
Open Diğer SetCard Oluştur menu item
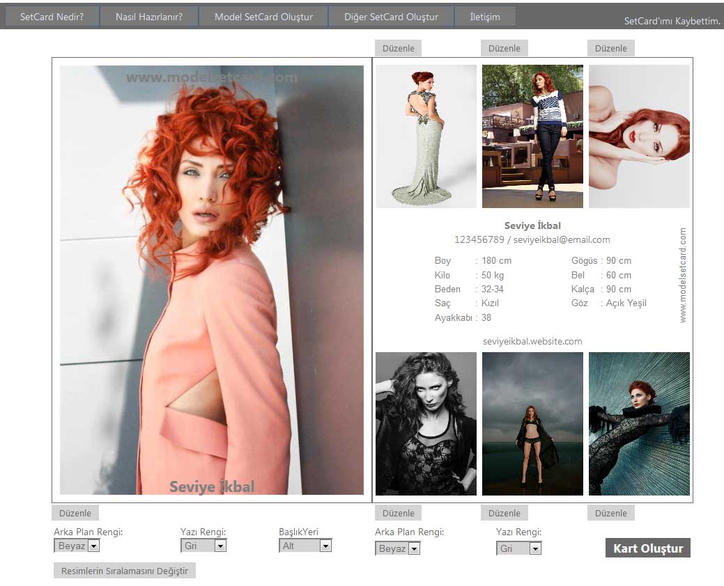click(391, 17)
